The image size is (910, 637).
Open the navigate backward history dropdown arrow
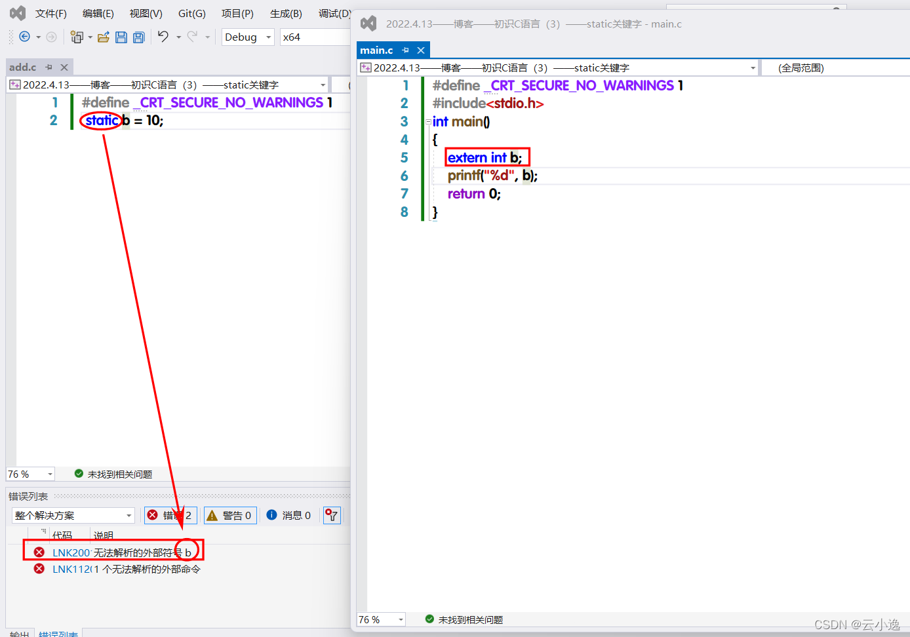(x=38, y=37)
